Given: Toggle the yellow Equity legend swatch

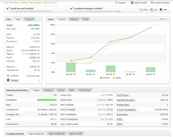Looking at the screenshot, I should click(x=114, y=78).
